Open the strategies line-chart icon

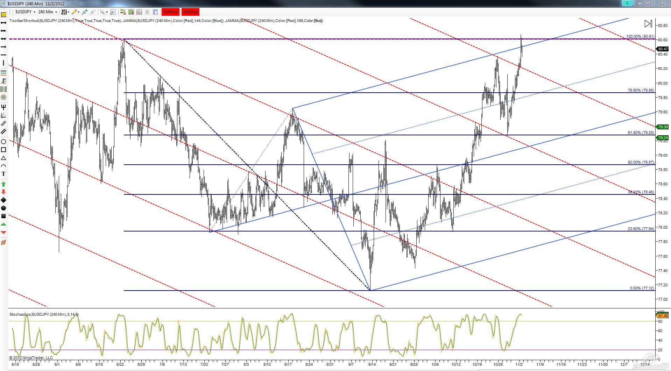(139, 12)
